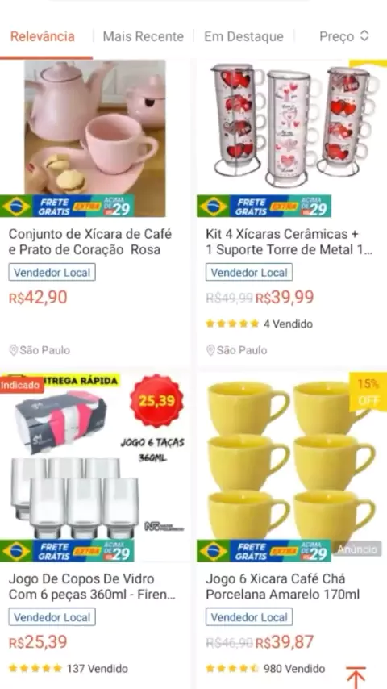The width and height of the screenshot is (387, 689).
Task: Open Conjunto de Xícara de Café title
Action: pyautogui.click(x=90, y=242)
